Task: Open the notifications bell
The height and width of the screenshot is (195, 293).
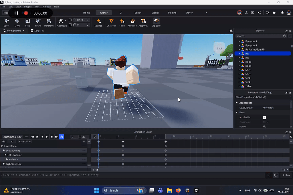Action: [282, 13]
